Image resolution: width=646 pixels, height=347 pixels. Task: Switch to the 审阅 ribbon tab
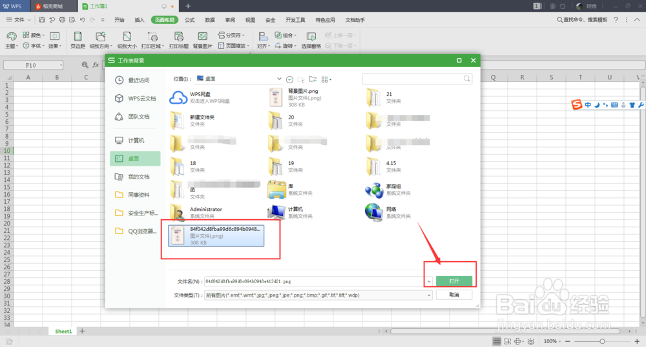pos(231,20)
